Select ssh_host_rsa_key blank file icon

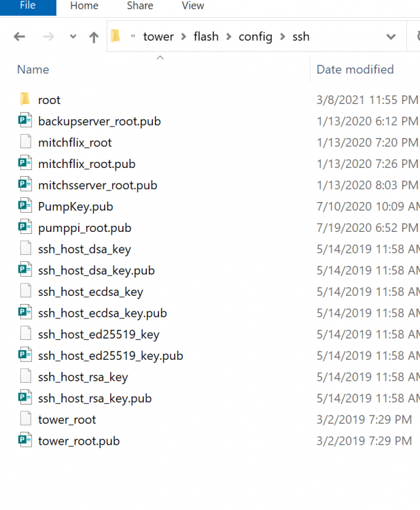tap(26, 376)
